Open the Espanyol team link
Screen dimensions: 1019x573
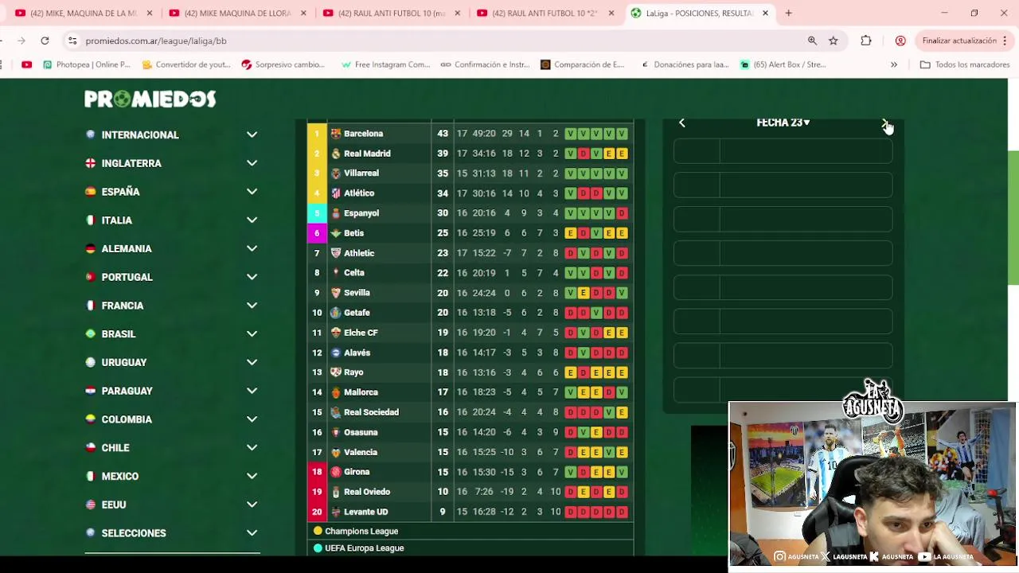[x=361, y=213]
